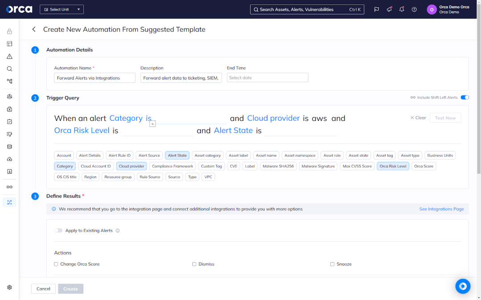Open the hierarchy tree sidebar icon
This screenshot has width=481, height=300.
tap(9, 81)
